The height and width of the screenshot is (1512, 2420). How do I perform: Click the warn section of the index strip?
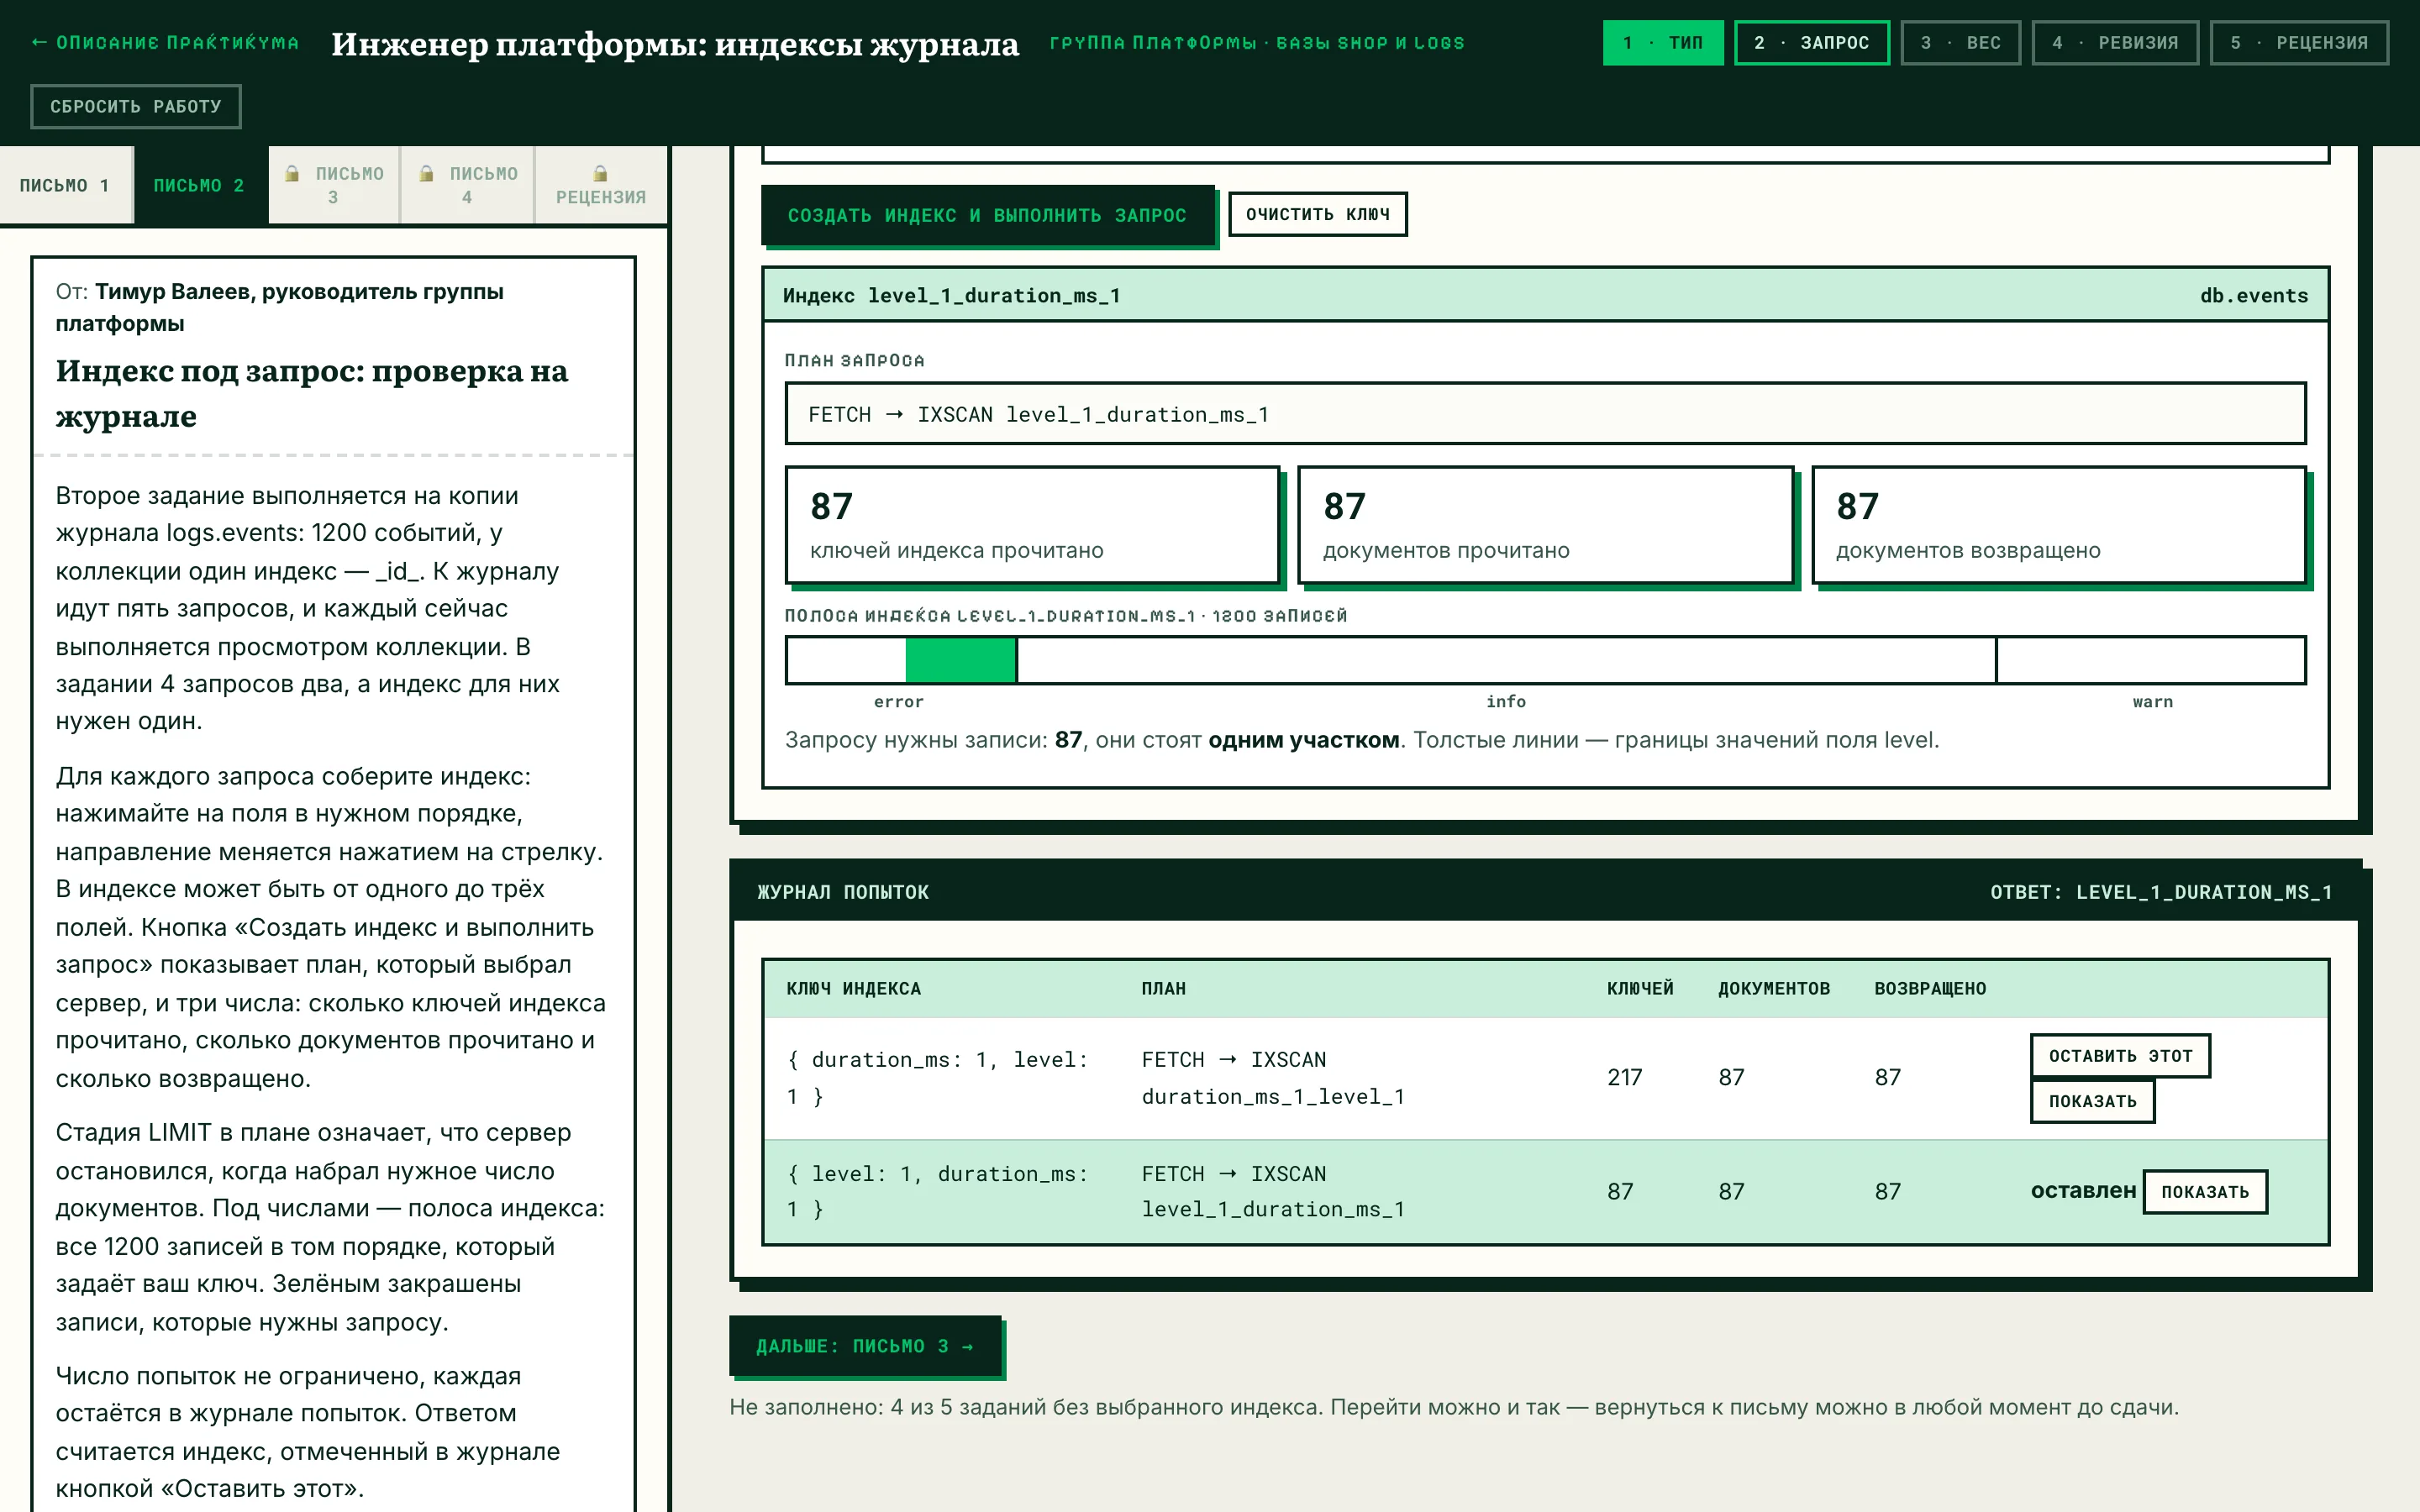tap(2151, 660)
